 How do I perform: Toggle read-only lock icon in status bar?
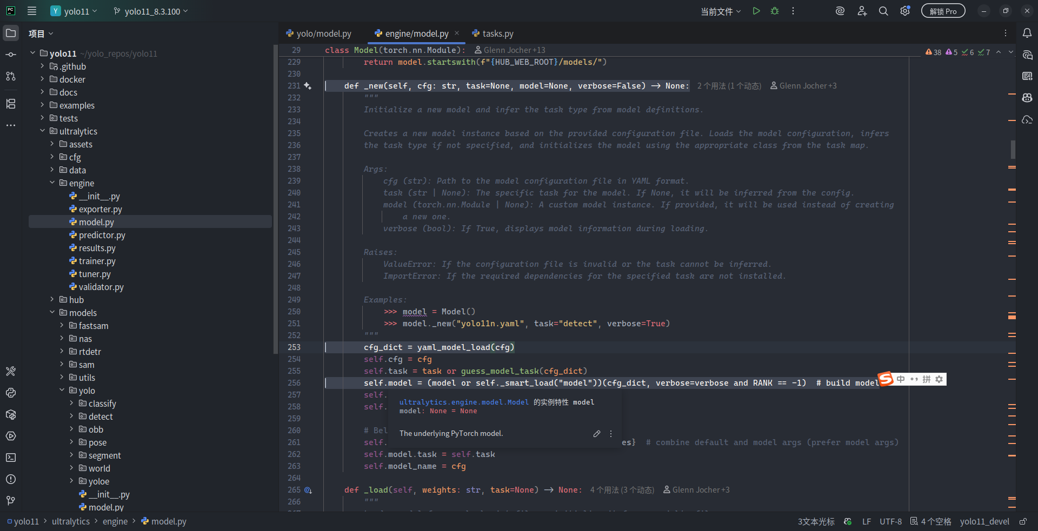coord(1023,521)
